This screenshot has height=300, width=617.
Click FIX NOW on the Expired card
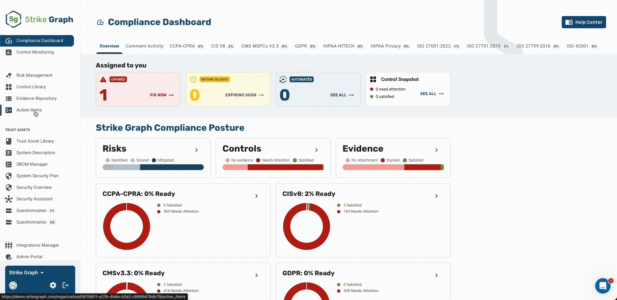point(162,95)
